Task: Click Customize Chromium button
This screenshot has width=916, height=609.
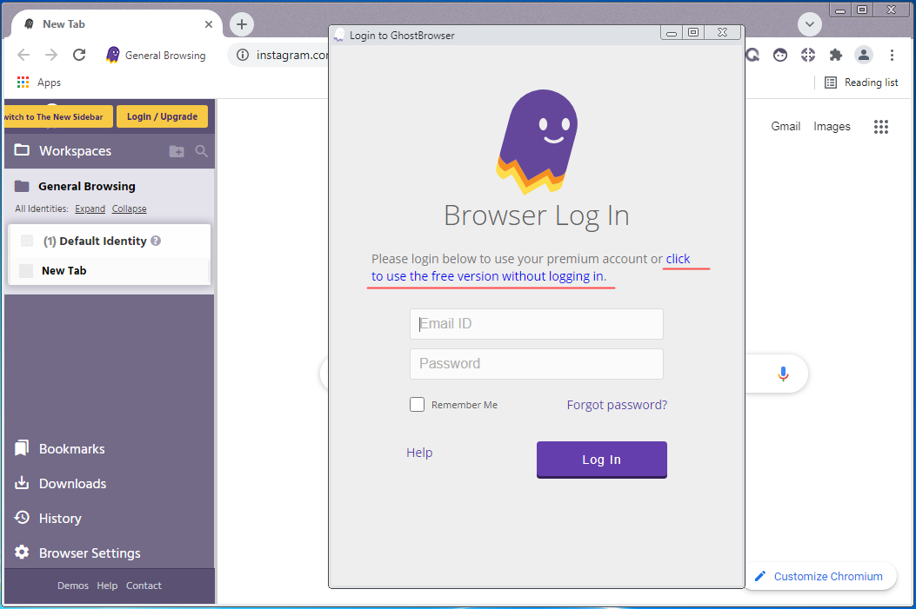Action: (x=819, y=576)
